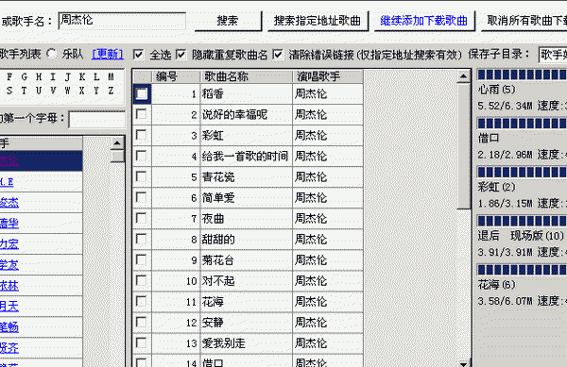Click the 取消所有歌曲下载 button
Screen dimensions: 567x367
(x=524, y=21)
